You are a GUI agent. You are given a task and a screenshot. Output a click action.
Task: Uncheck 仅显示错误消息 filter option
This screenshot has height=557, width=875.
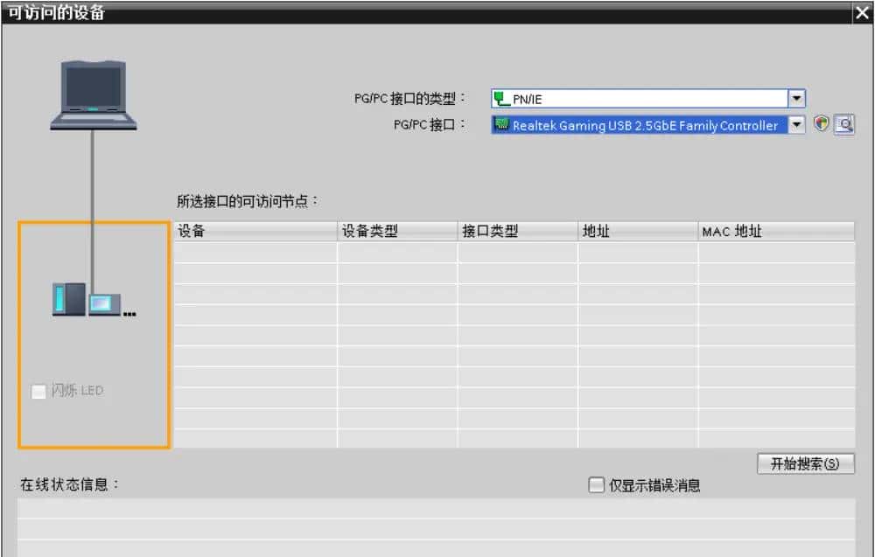pyautogui.click(x=596, y=484)
